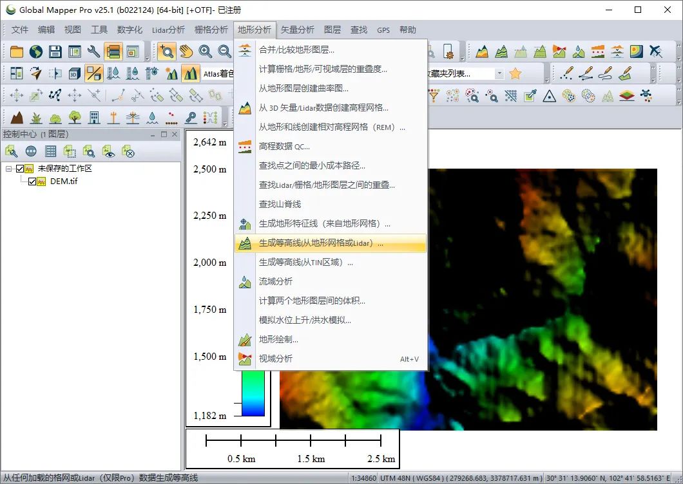Screen dimensions: 683x484
Task: Click the zoom to layer icon in Control Center
Action: [89, 151]
